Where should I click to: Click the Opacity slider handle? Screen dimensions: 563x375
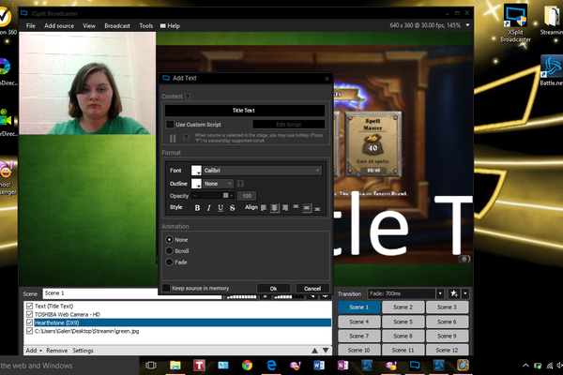225,196
